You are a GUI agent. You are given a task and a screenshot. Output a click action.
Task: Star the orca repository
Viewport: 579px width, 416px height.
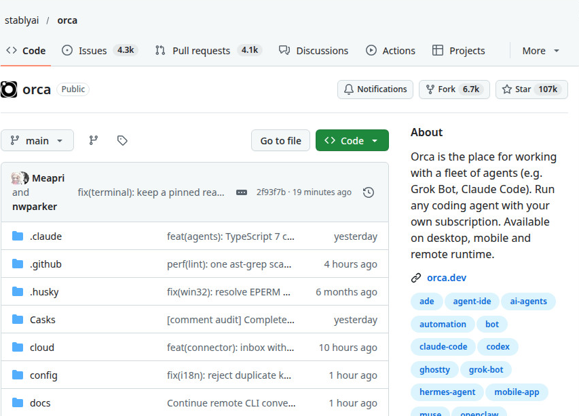pyautogui.click(x=531, y=89)
